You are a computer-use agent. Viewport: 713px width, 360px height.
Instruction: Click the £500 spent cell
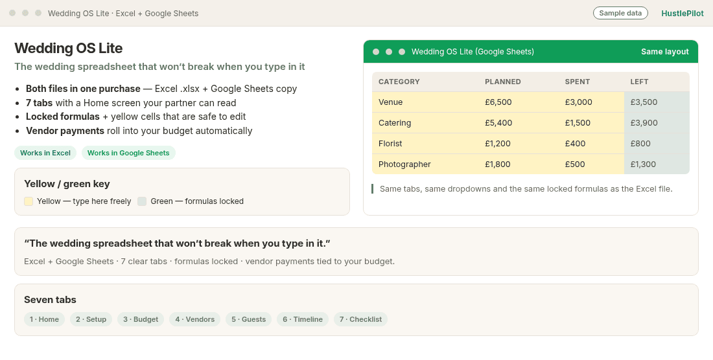tap(592, 164)
